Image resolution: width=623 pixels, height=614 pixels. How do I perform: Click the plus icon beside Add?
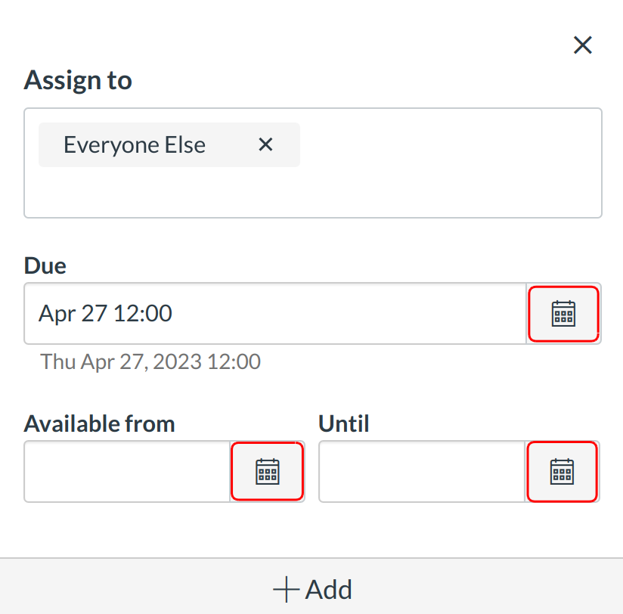pyautogui.click(x=287, y=590)
